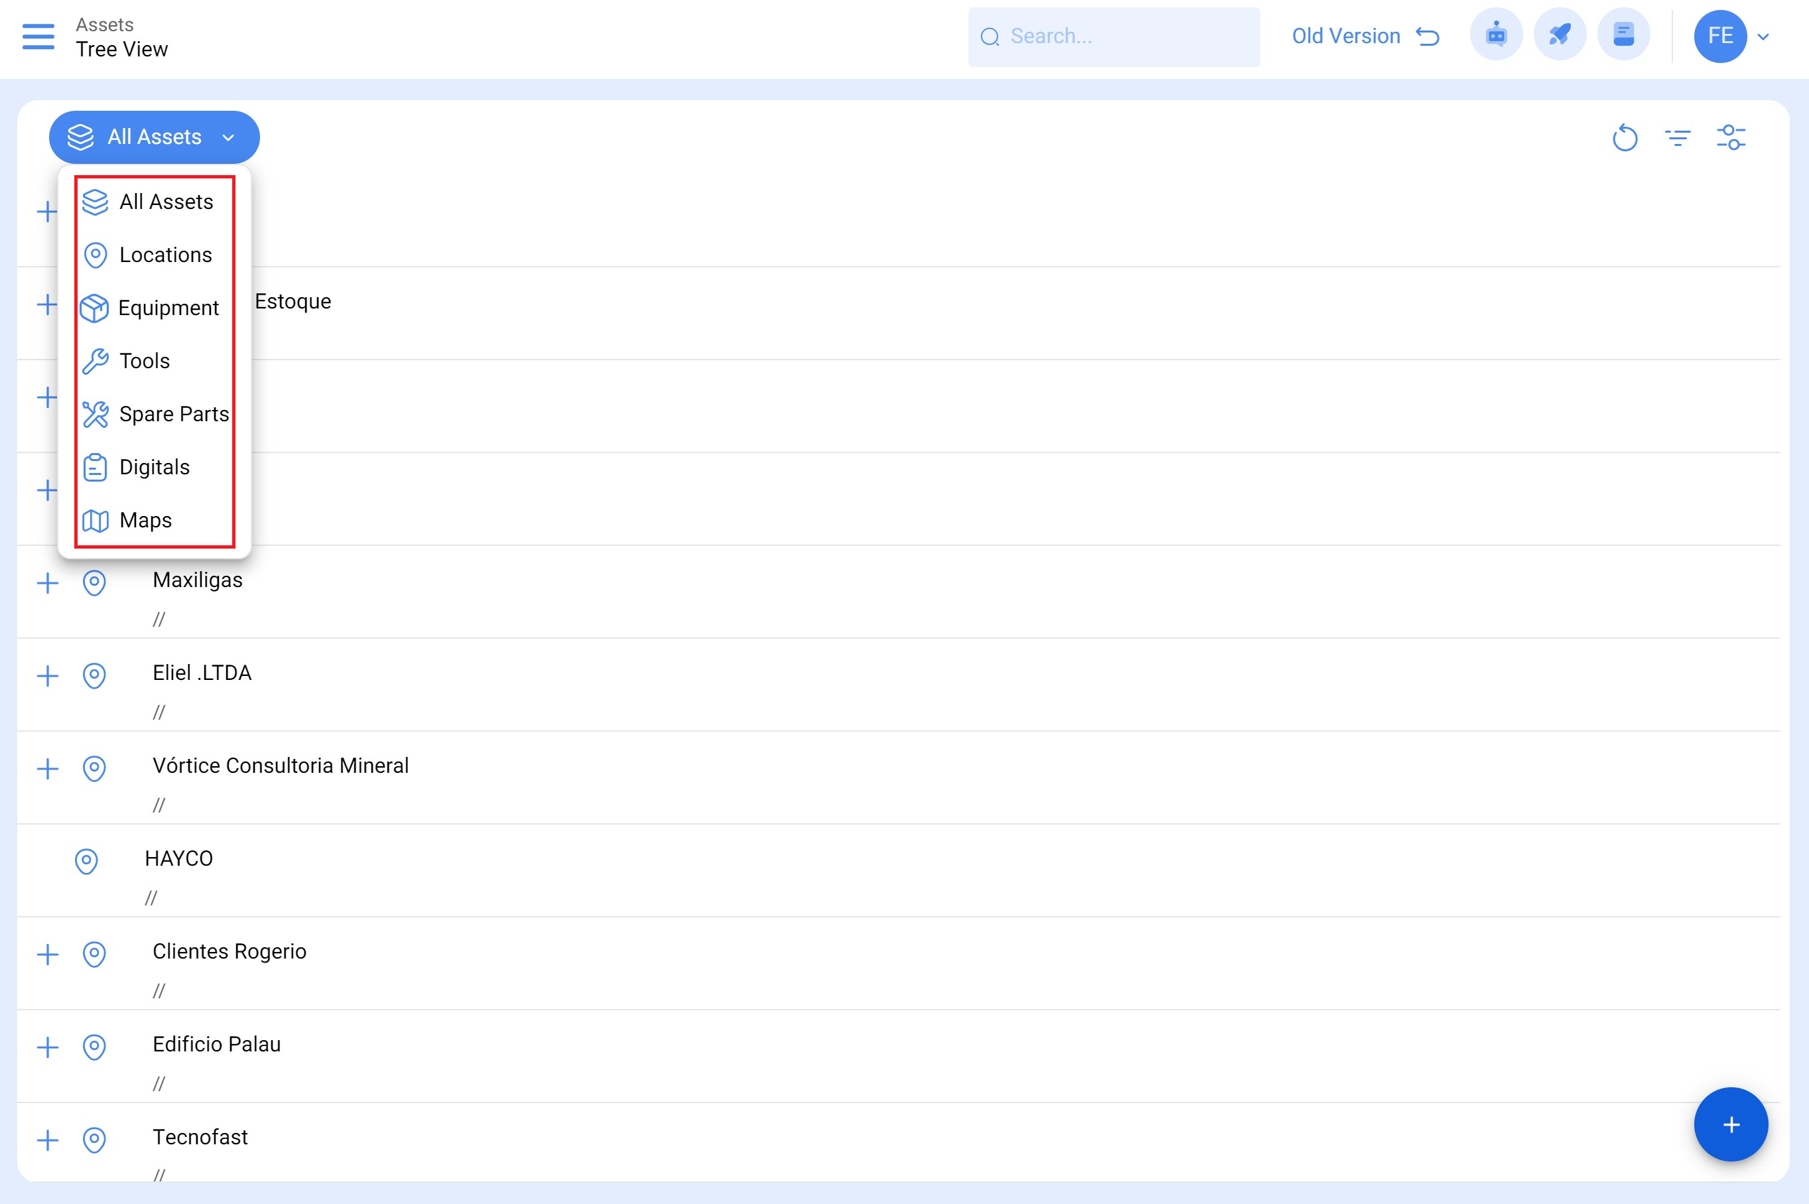Click the pin icon beside Vórtice Consultoria Mineral
The image size is (1809, 1204).
(94, 769)
